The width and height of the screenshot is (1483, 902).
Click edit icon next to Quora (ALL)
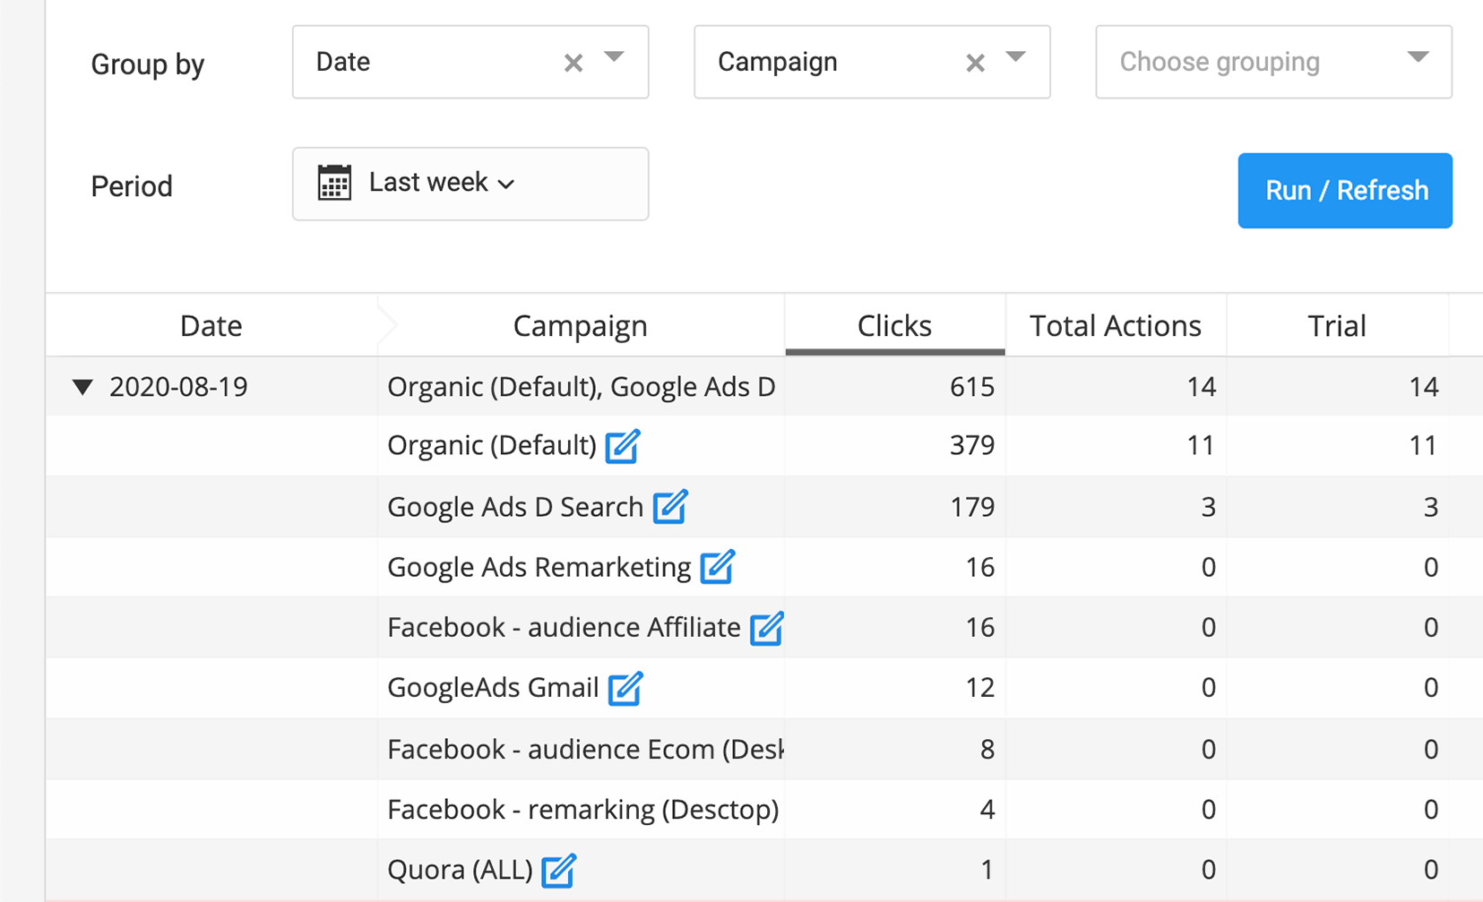tap(558, 870)
